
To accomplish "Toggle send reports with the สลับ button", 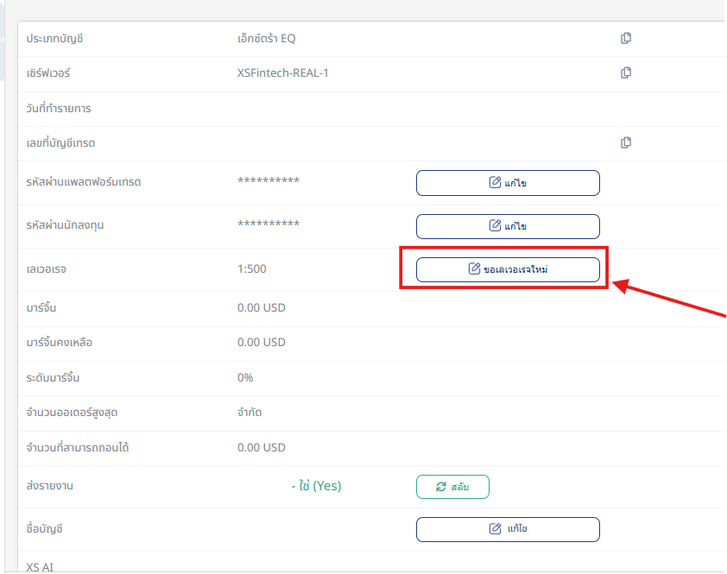I will click(452, 487).
